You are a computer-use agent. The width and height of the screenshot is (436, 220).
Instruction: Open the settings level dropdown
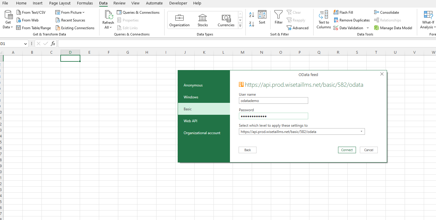[x=302, y=131]
